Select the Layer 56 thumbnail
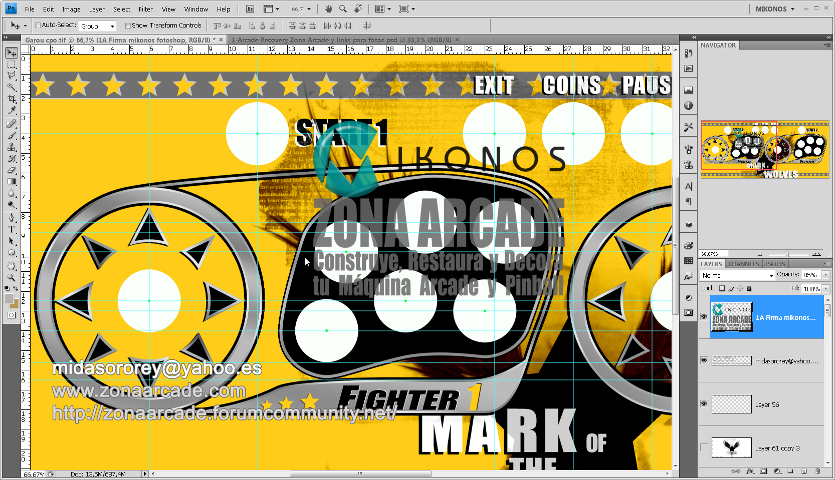835x480 pixels. (x=732, y=404)
